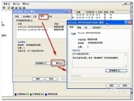Click 疑难解答(T) button in Hitachi dialog
134x101 pixels.
point(116,71)
